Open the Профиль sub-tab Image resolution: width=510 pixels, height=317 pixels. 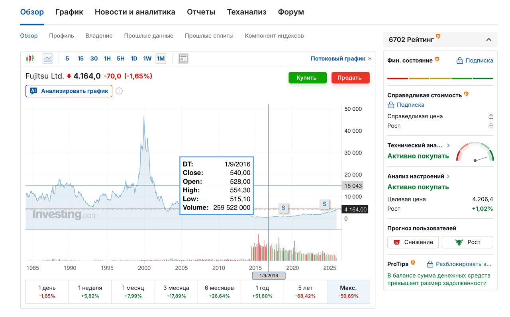pos(62,35)
